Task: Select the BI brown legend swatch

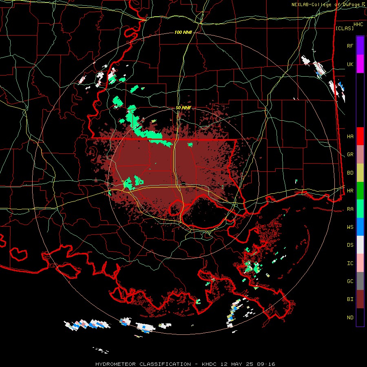Action: (x=360, y=299)
